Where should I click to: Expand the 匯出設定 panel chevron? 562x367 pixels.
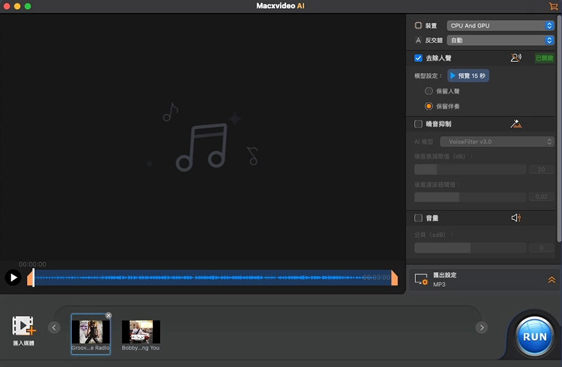tap(552, 280)
